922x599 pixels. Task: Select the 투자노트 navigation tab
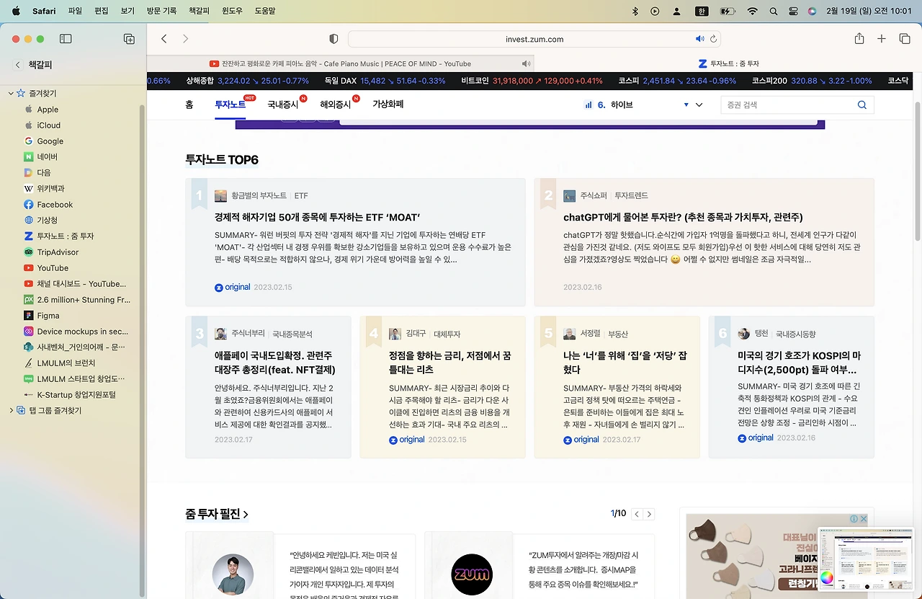pyautogui.click(x=230, y=105)
